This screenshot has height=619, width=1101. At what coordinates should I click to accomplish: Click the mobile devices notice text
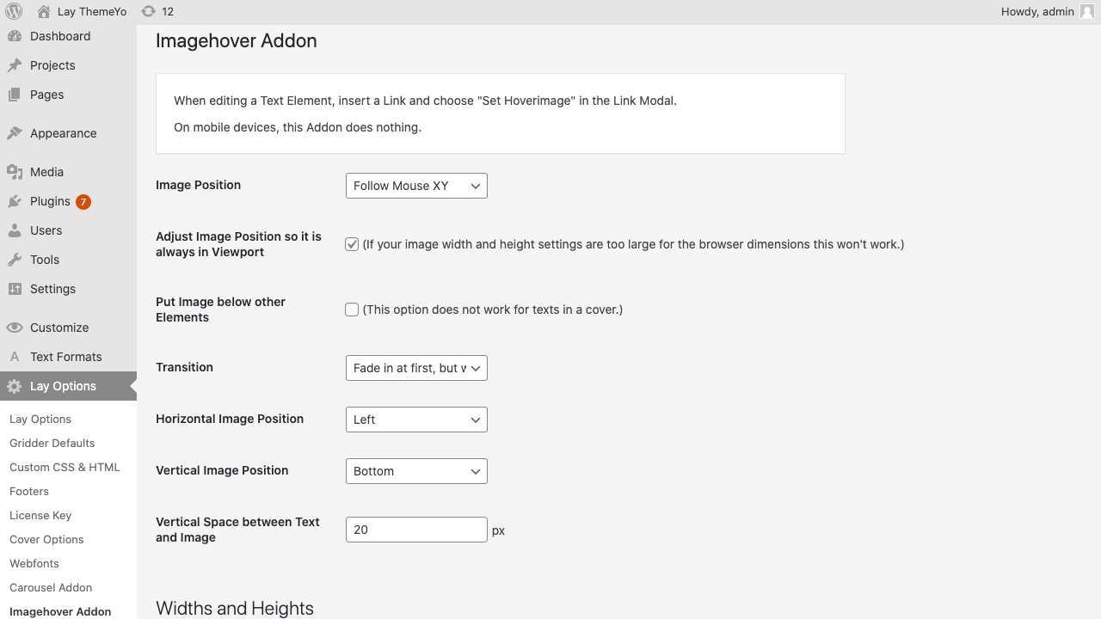tap(298, 127)
